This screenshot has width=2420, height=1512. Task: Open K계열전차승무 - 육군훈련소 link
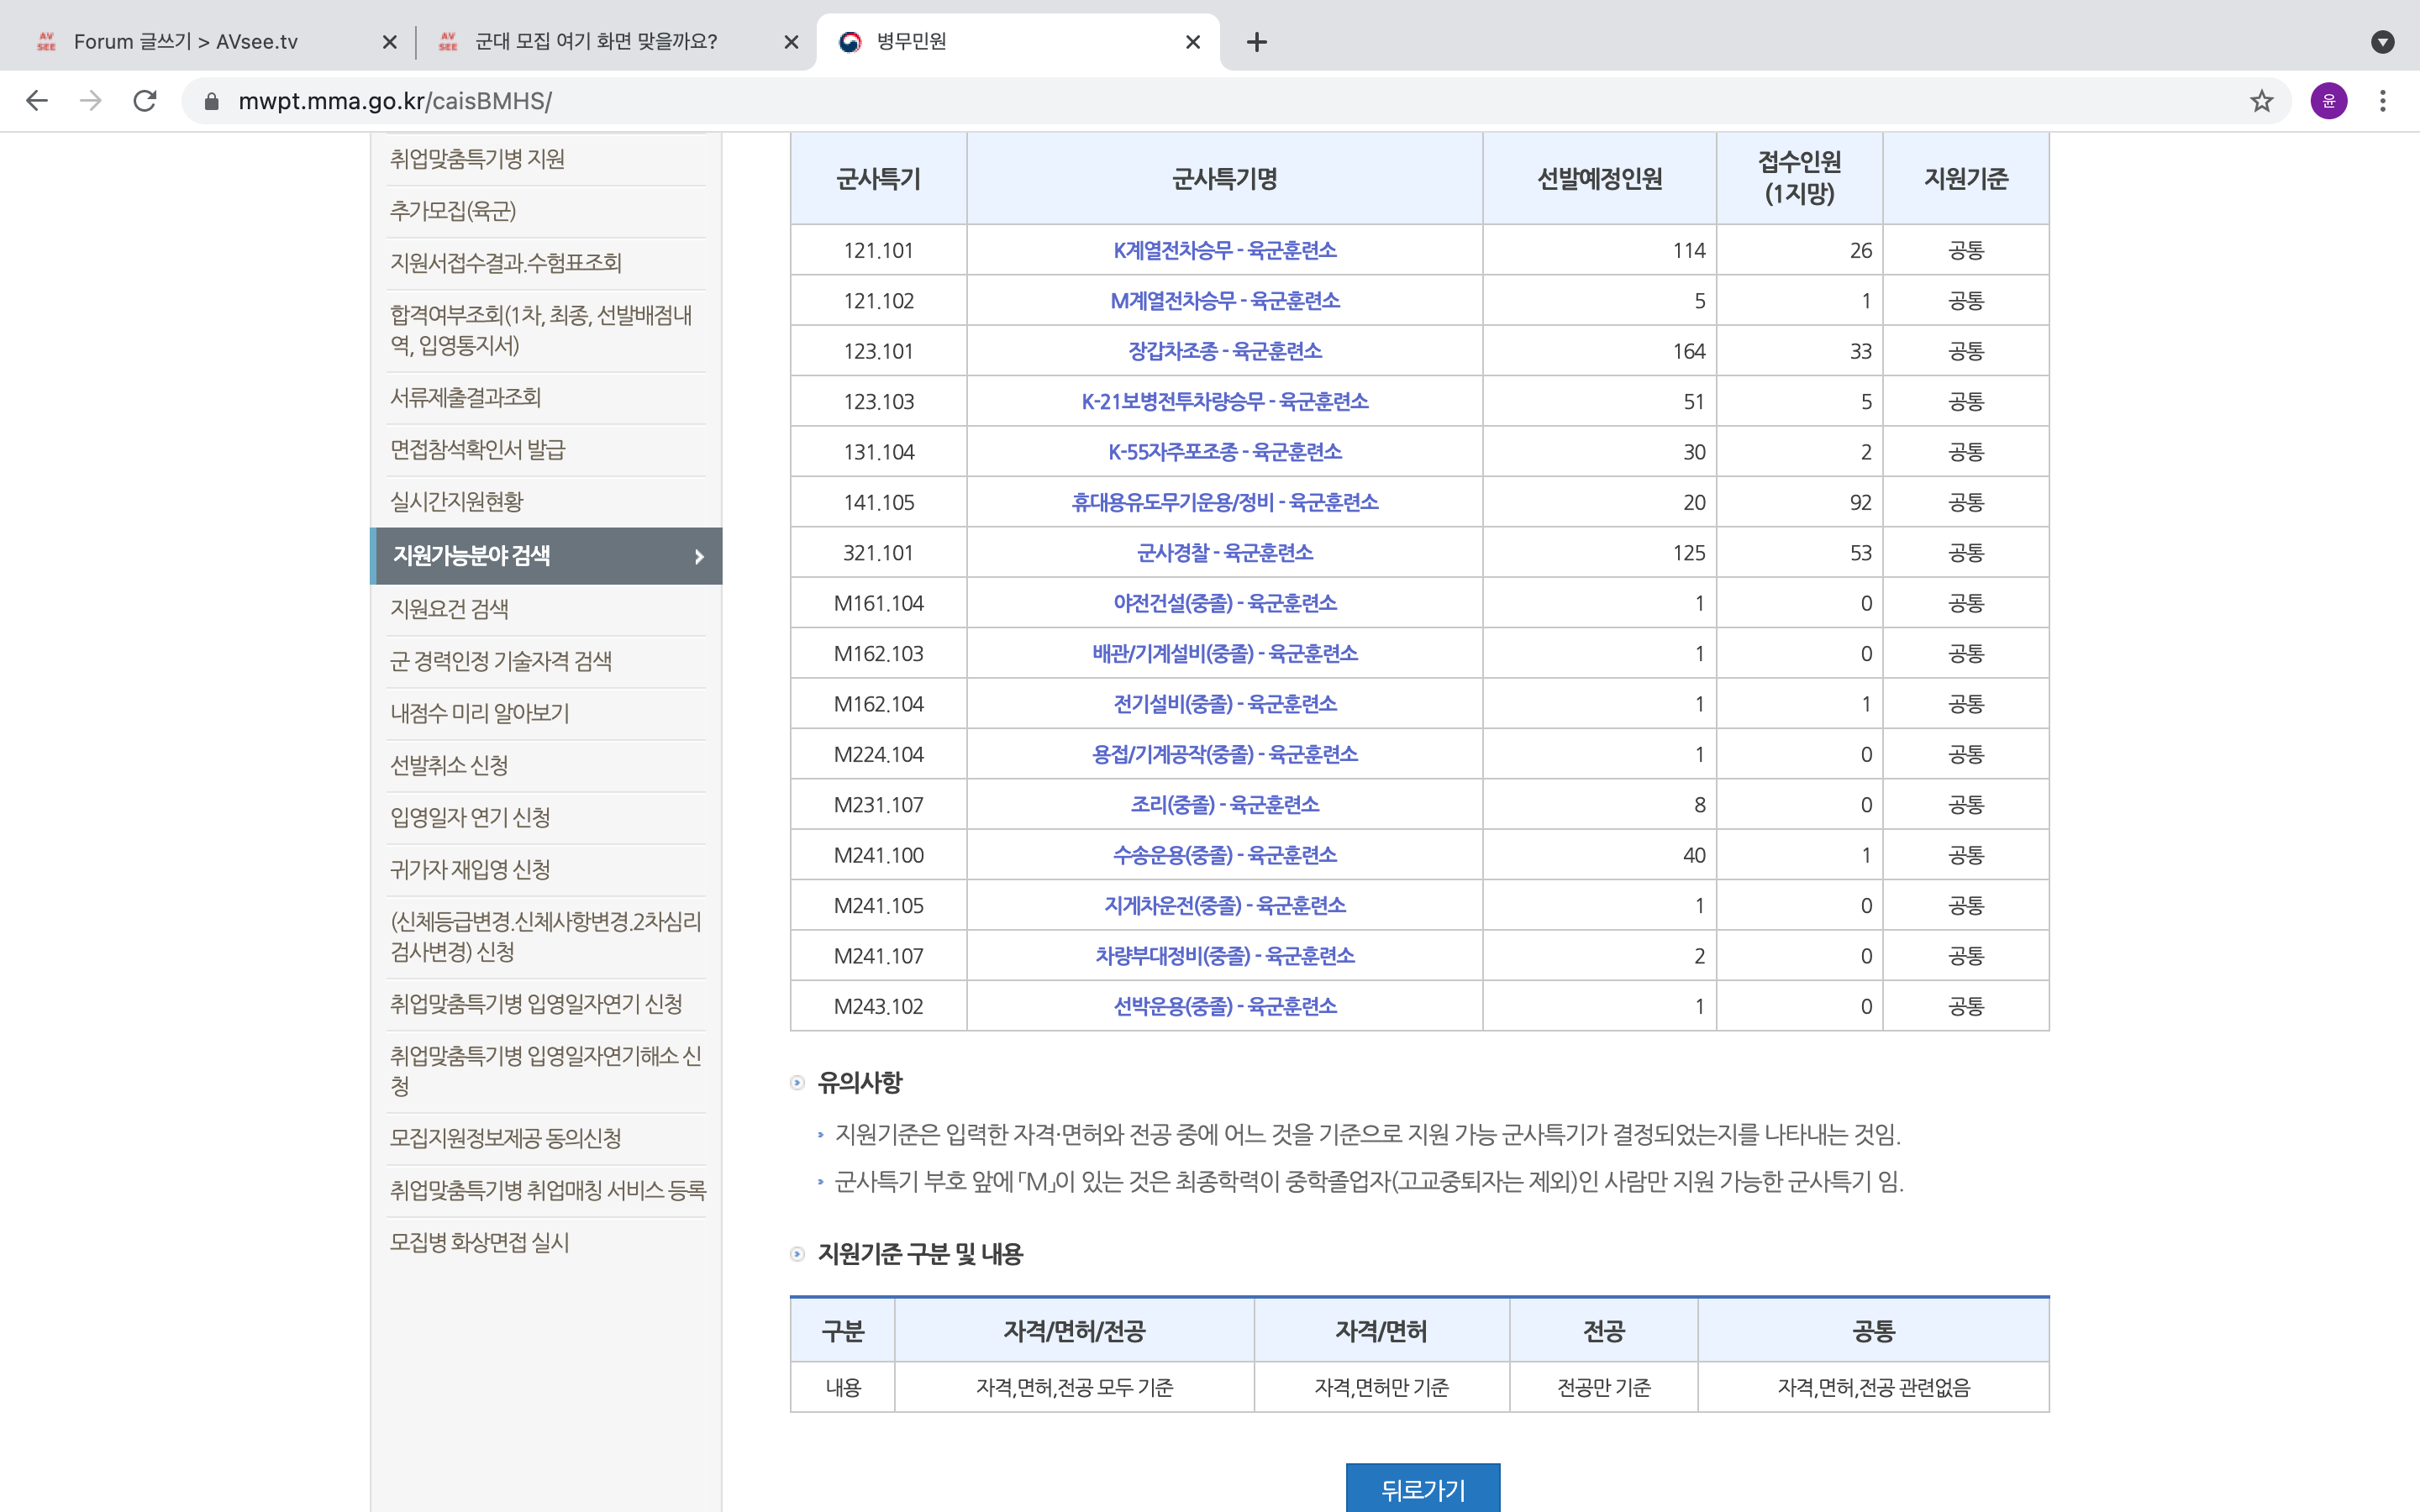point(1225,250)
